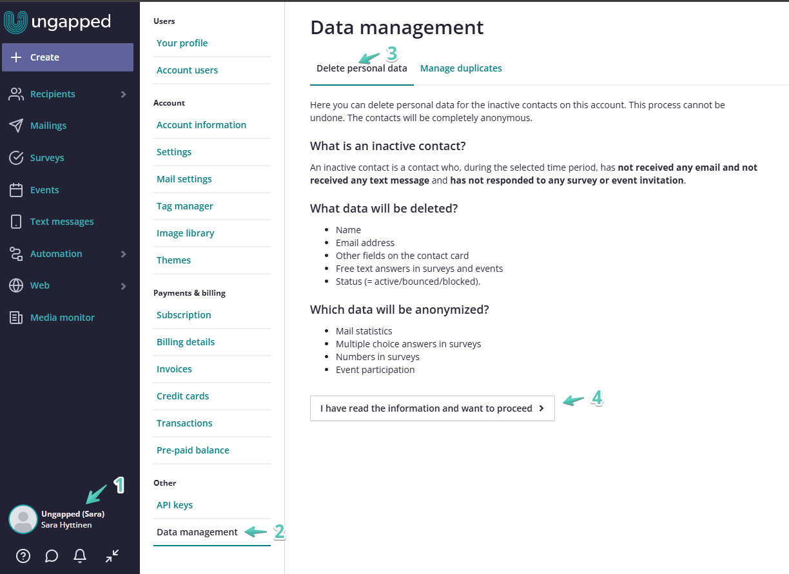Open Pre-paid balance link
Viewport: 789px width, 574px height.
tap(193, 450)
